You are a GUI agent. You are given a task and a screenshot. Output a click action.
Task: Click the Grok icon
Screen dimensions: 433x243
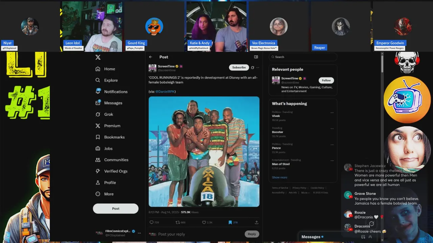point(98,114)
